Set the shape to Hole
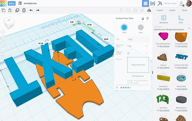Viewport: 192px width, 121px height. point(140,27)
